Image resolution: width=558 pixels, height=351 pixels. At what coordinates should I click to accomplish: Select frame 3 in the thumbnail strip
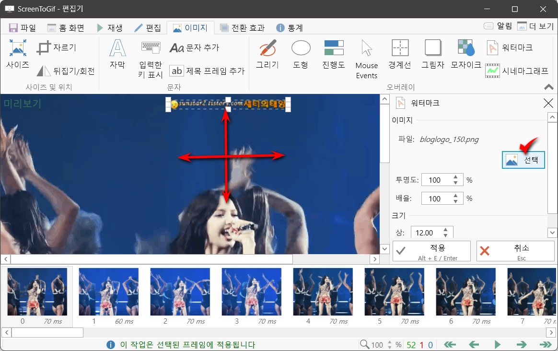pyautogui.click(x=251, y=293)
